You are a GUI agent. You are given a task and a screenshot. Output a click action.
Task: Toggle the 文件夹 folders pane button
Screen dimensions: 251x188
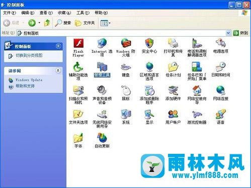pyautogui.click(x=85, y=23)
